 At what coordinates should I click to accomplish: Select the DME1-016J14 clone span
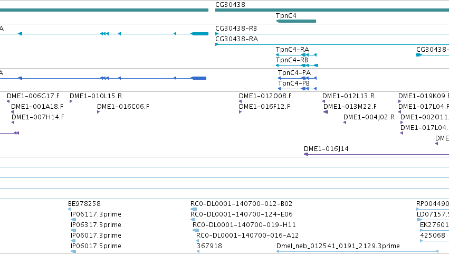(376, 154)
